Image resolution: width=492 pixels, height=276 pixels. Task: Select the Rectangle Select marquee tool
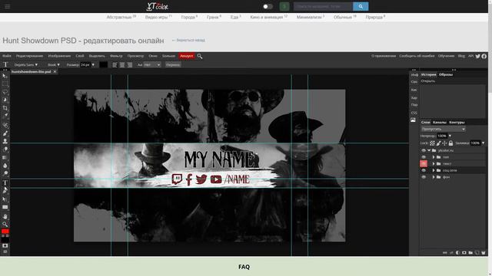(x=5, y=84)
